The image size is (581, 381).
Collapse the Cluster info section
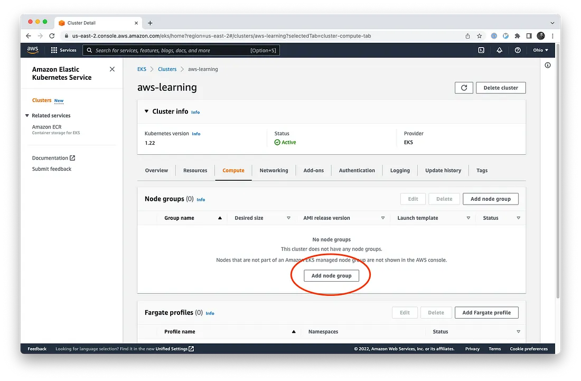tap(146, 111)
